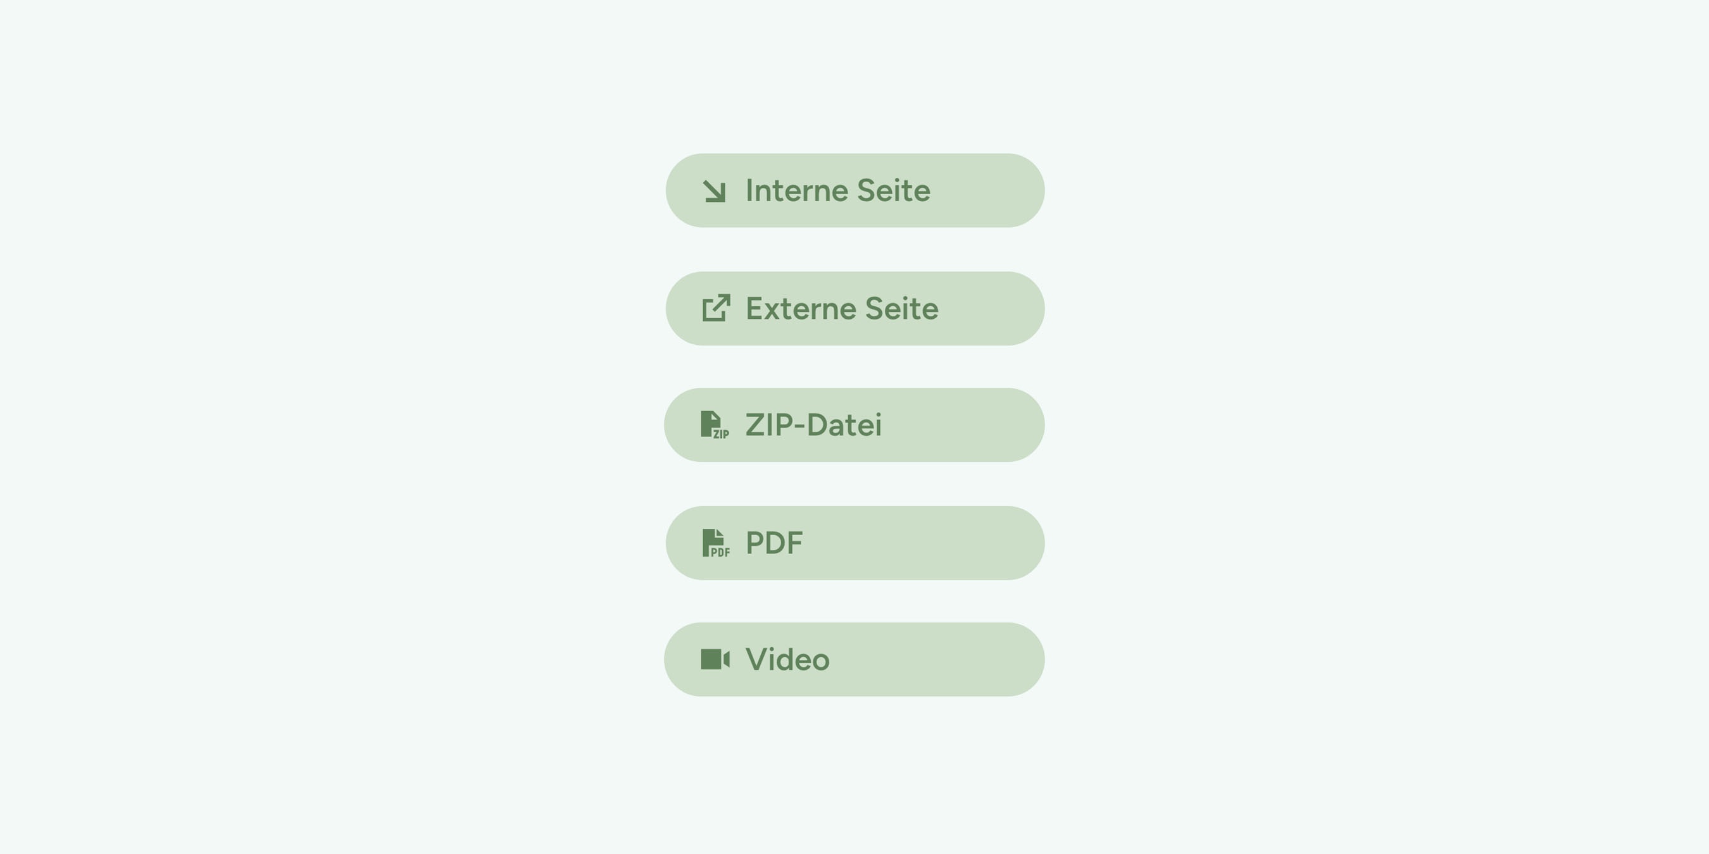
Task: Click the "ZIP-Datei" text label
Action: 813,425
